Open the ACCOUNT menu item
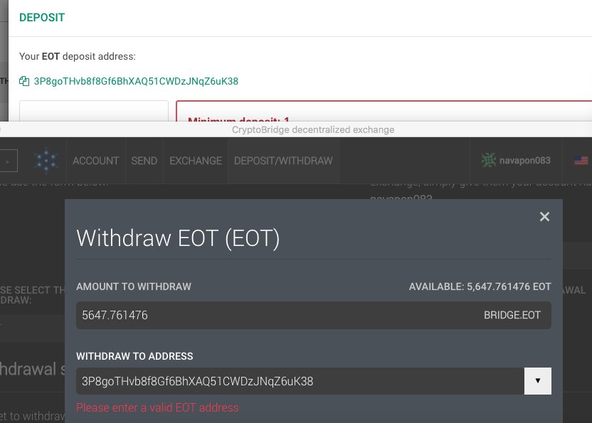The width and height of the screenshot is (592, 423). click(x=96, y=161)
